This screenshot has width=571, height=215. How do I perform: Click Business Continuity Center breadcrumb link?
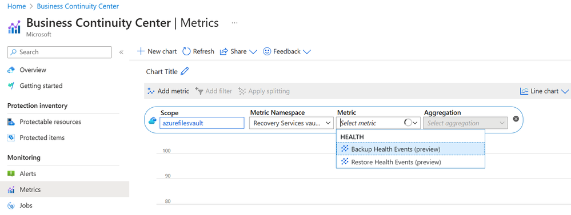[78, 6]
